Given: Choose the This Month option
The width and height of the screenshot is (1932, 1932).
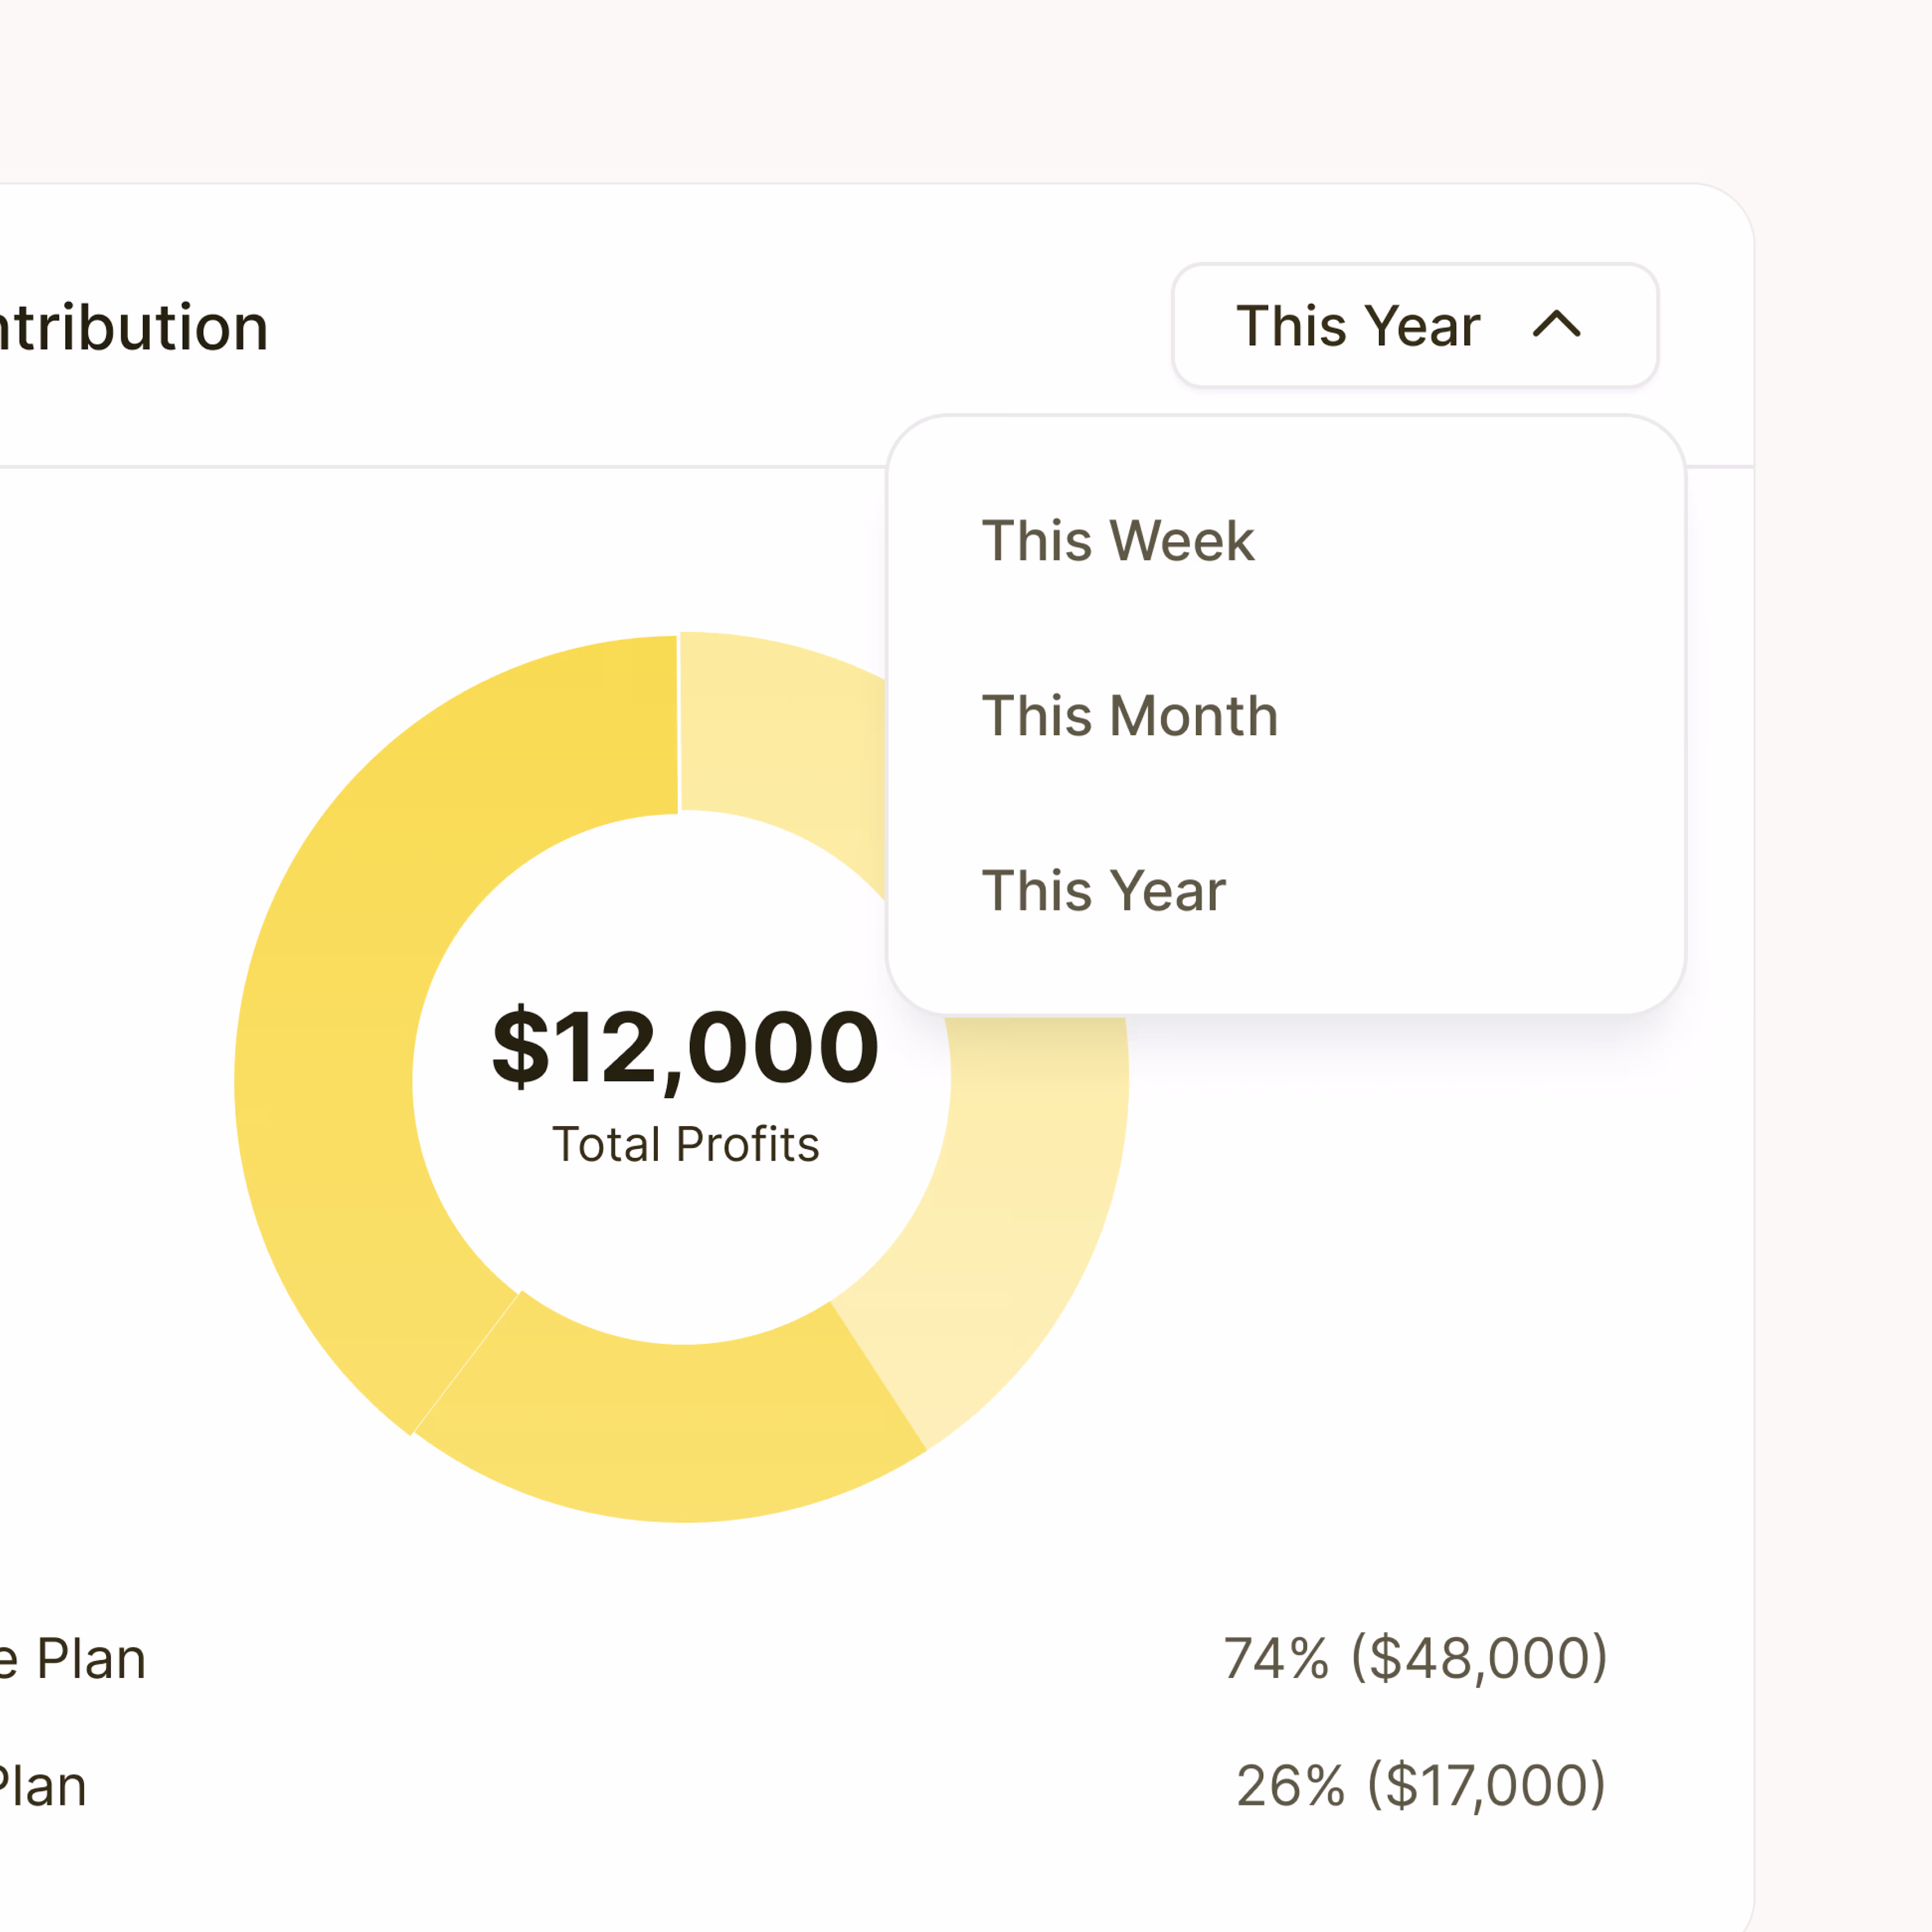Looking at the screenshot, I should click(1129, 716).
